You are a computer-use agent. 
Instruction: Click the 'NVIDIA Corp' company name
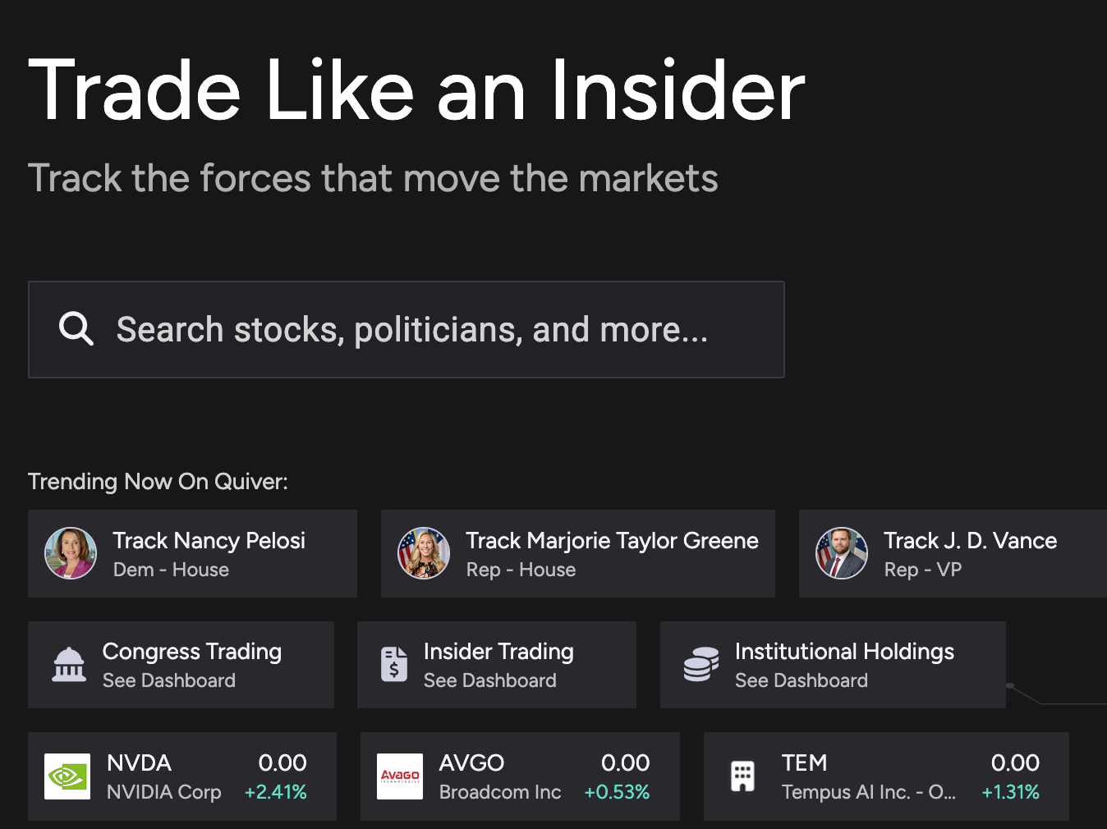tap(164, 792)
